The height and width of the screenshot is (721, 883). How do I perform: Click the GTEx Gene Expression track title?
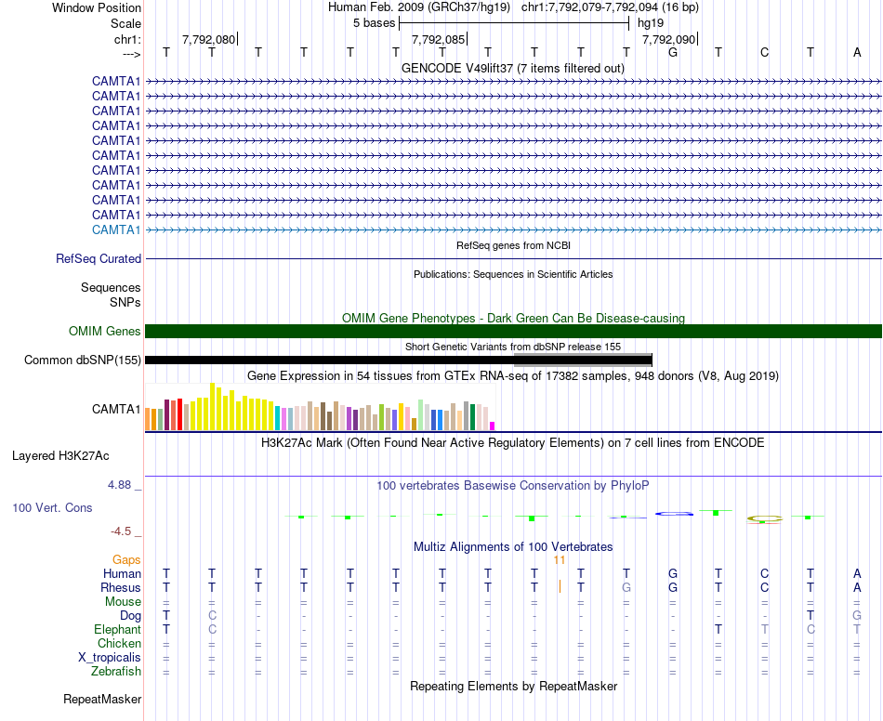(x=513, y=375)
